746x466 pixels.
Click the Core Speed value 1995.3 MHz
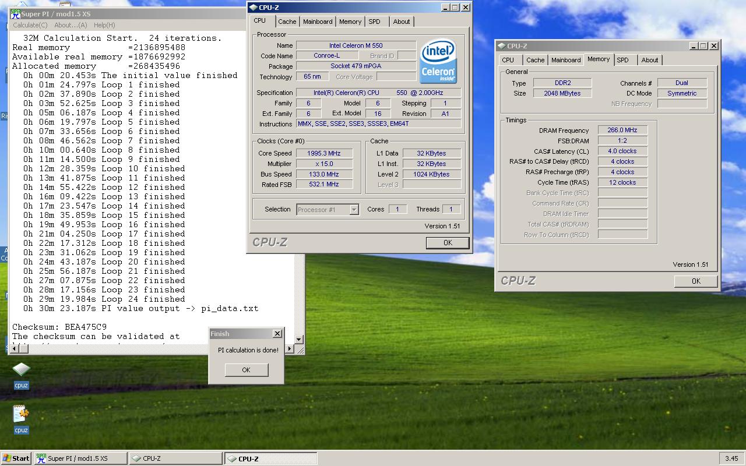point(323,153)
